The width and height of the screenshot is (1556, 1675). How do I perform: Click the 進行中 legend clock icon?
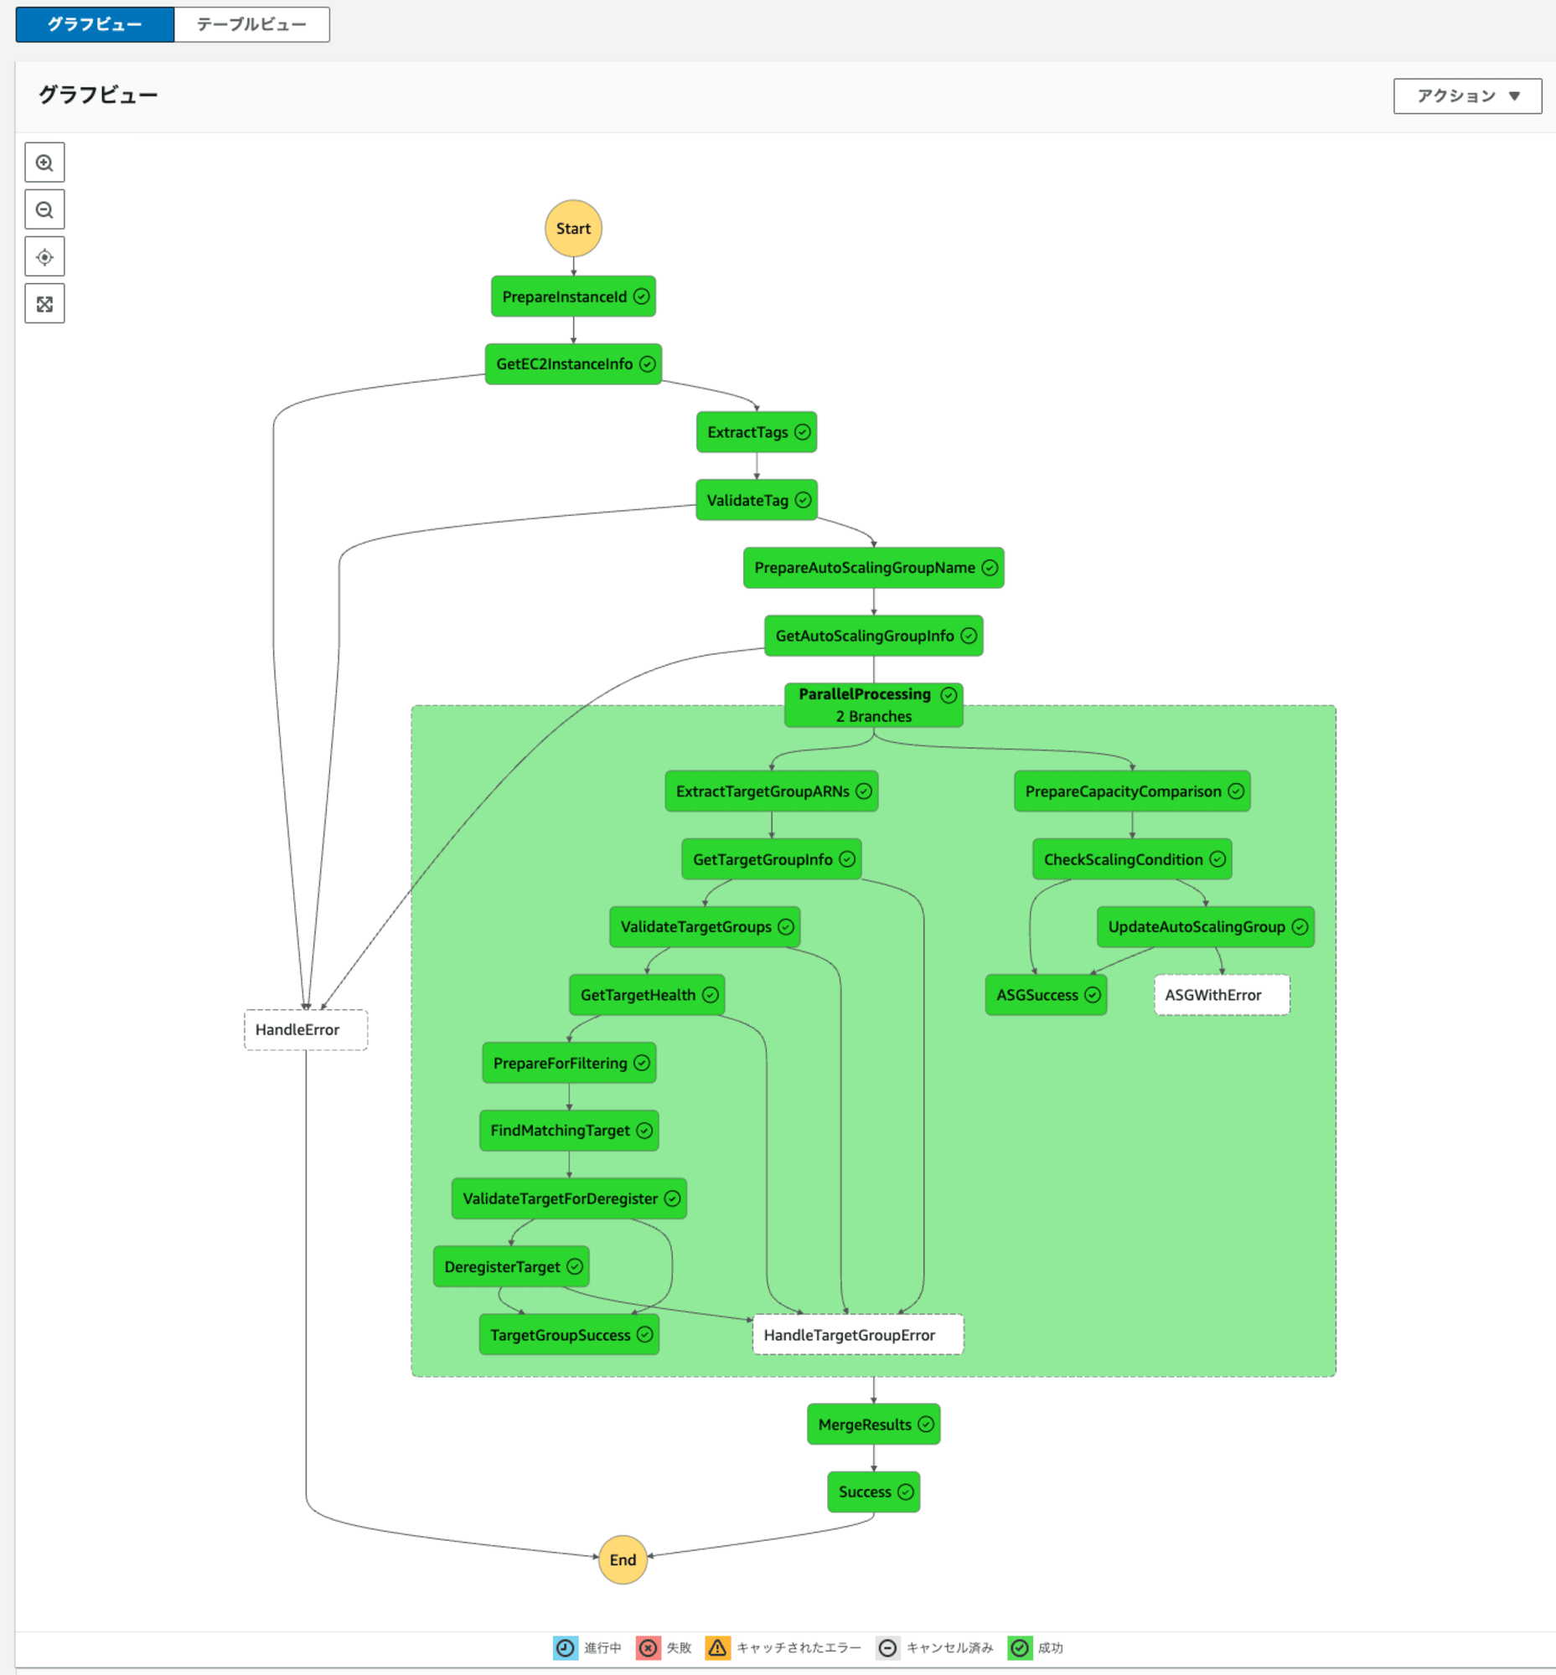[566, 1647]
